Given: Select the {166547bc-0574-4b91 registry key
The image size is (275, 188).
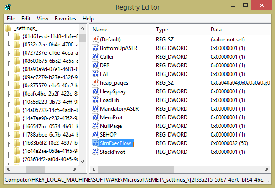Looking at the screenshot, I should [x=50, y=127].
